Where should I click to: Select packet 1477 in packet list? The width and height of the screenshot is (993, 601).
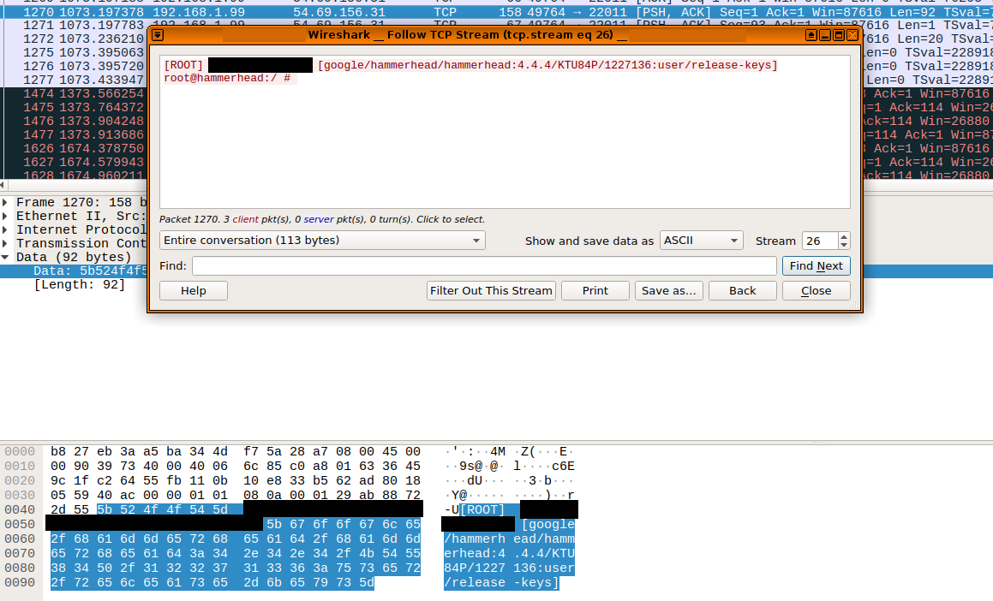pyautogui.click(x=74, y=134)
